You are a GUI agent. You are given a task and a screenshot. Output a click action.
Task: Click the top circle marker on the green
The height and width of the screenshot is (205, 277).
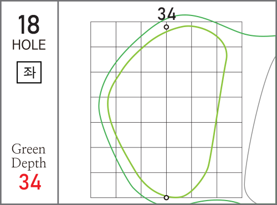point(166,27)
